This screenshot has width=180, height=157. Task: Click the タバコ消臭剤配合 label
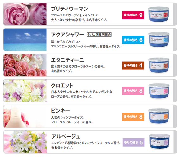pos(99,35)
